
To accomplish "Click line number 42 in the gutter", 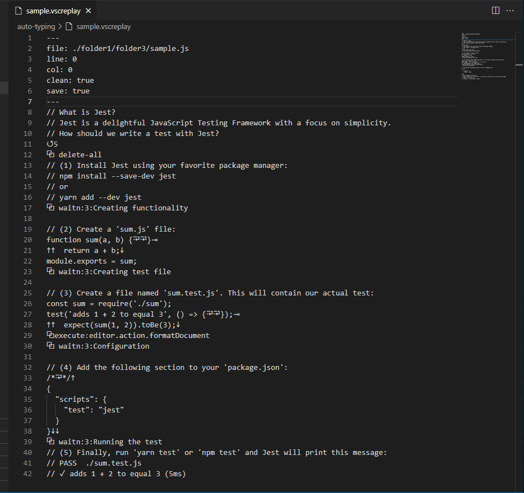I will coord(27,474).
